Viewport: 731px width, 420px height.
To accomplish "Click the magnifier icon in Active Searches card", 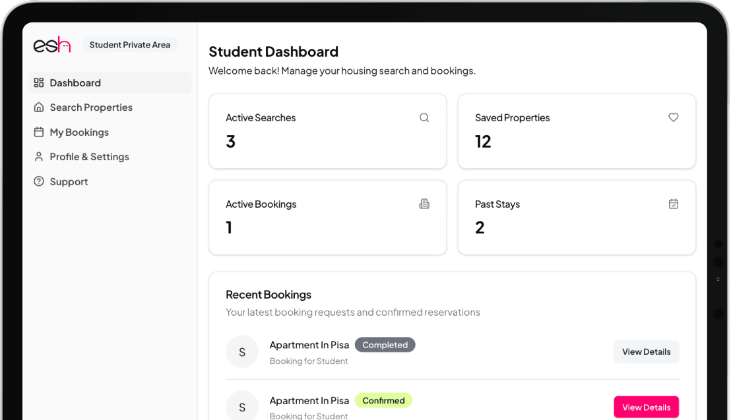I will pos(424,117).
